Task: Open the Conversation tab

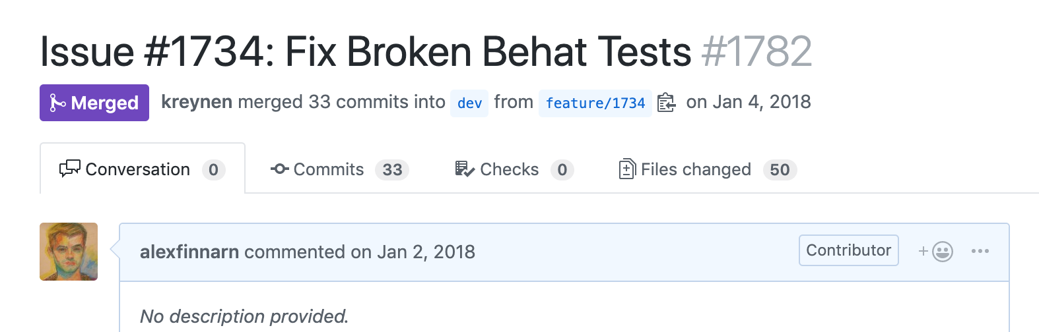Action: click(x=137, y=169)
